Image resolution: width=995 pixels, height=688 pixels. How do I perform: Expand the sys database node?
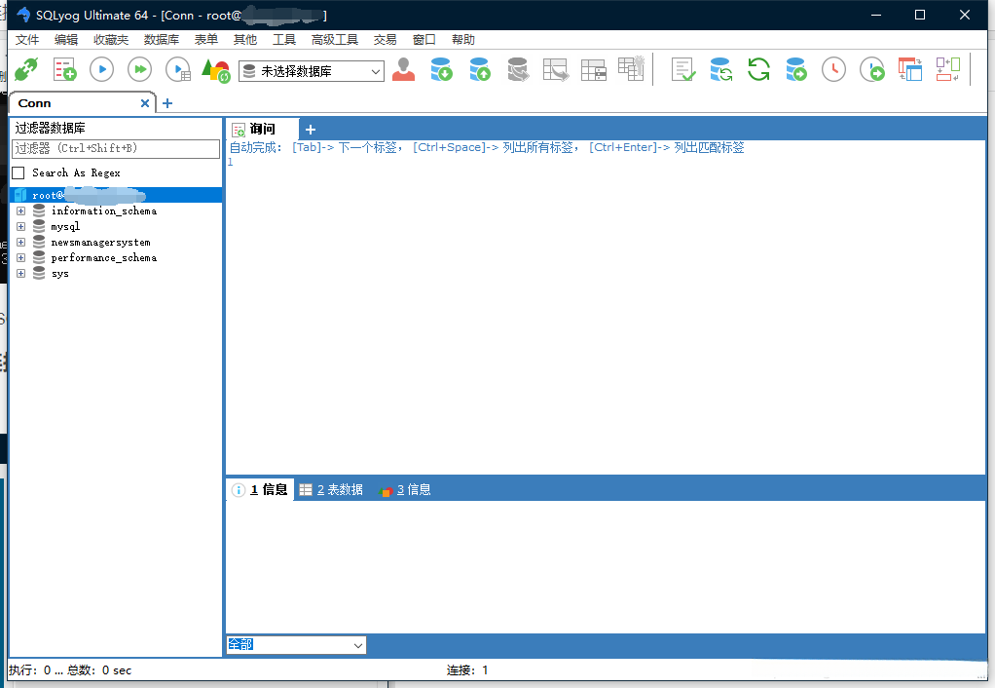click(x=21, y=274)
